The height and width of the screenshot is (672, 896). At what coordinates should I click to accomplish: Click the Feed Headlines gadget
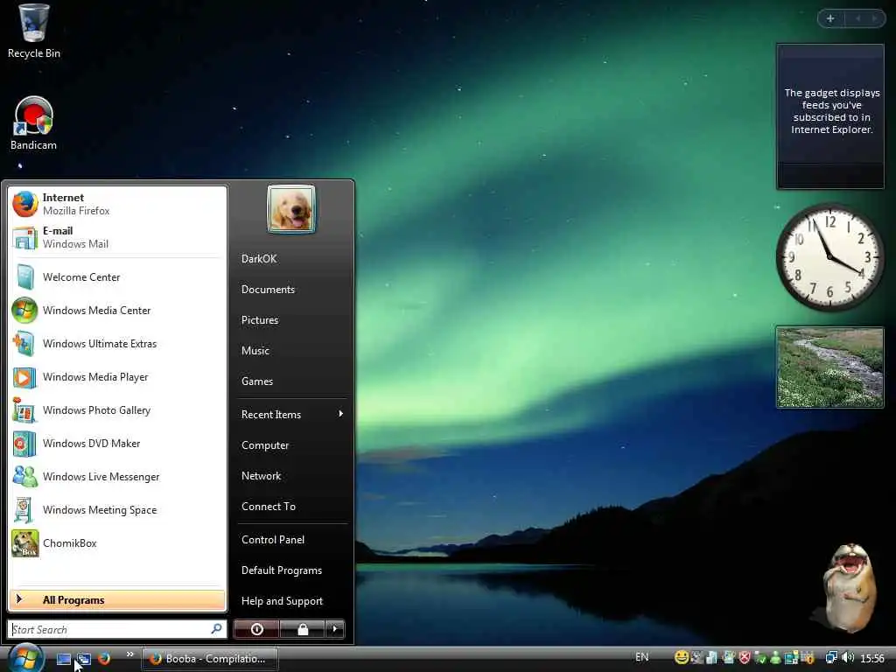[829, 116]
